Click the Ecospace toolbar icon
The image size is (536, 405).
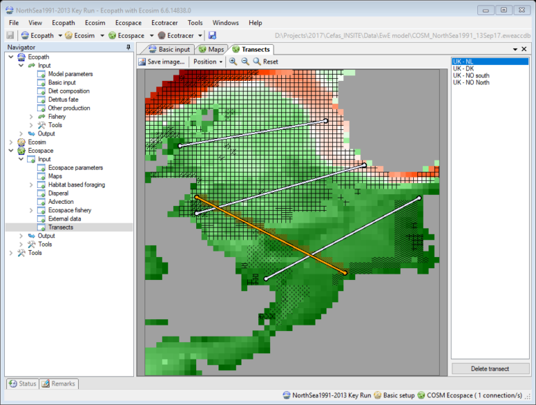tap(112, 35)
